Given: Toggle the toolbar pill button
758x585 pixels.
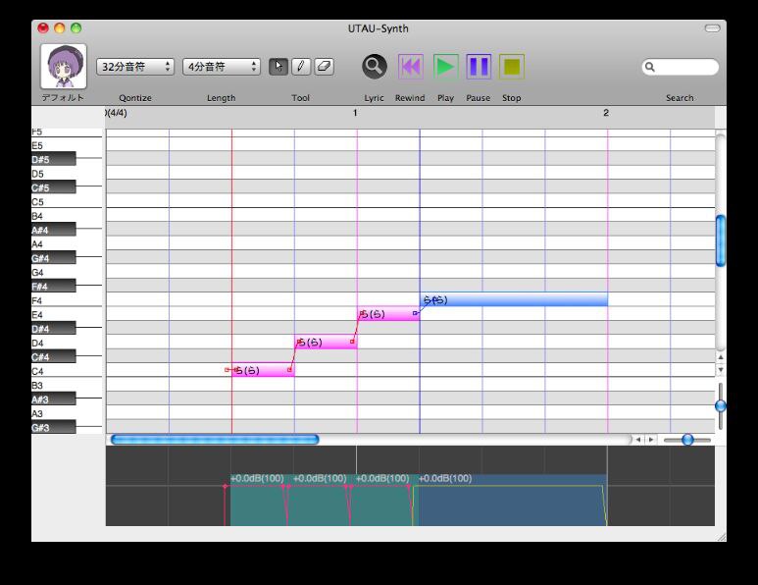Looking at the screenshot, I should pos(712,28).
